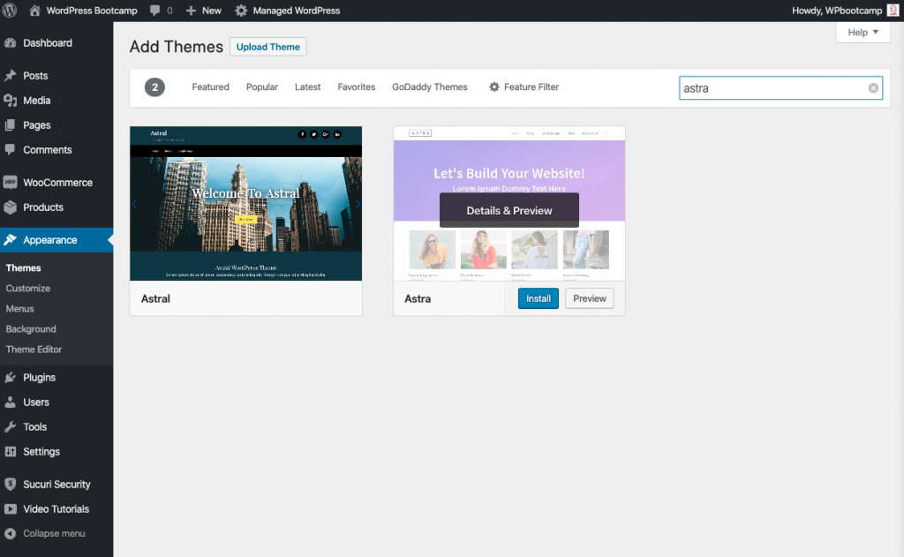Click the Products box icon

[x=11, y=207]
